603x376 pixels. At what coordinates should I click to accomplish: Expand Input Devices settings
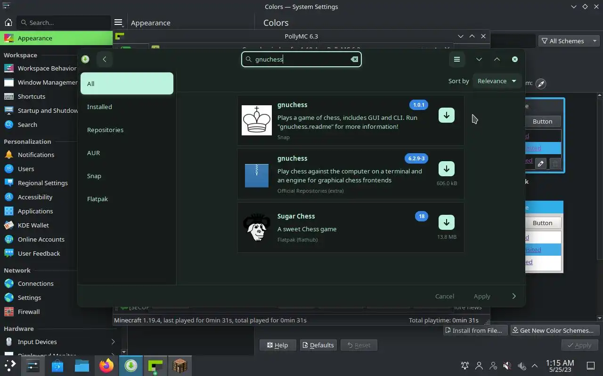(x=60, y=342)
